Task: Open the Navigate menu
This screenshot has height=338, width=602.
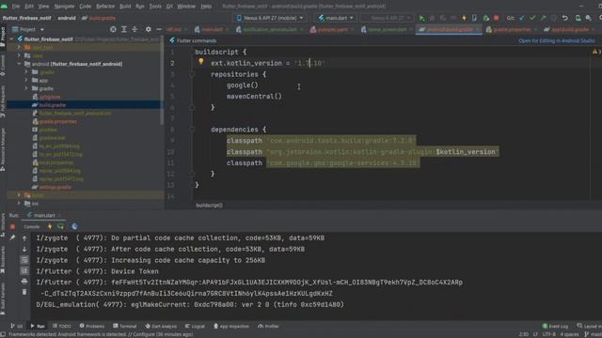Action: click(64, 7)
